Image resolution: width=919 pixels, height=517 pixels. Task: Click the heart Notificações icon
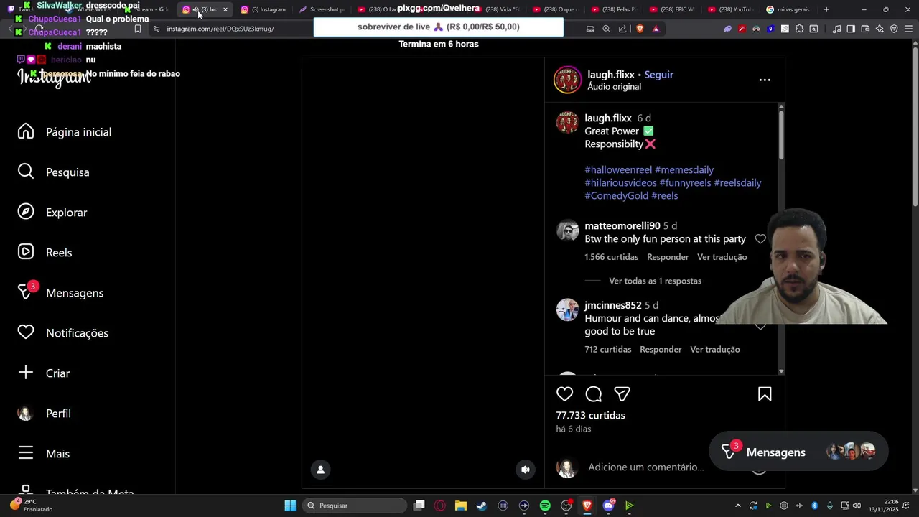(26, 332)
